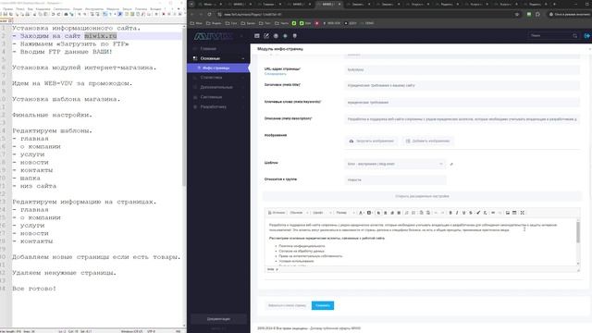Expand the Разработчику sidebar section
This screenshot has width=592, height=333.
[x=218, y=107]
